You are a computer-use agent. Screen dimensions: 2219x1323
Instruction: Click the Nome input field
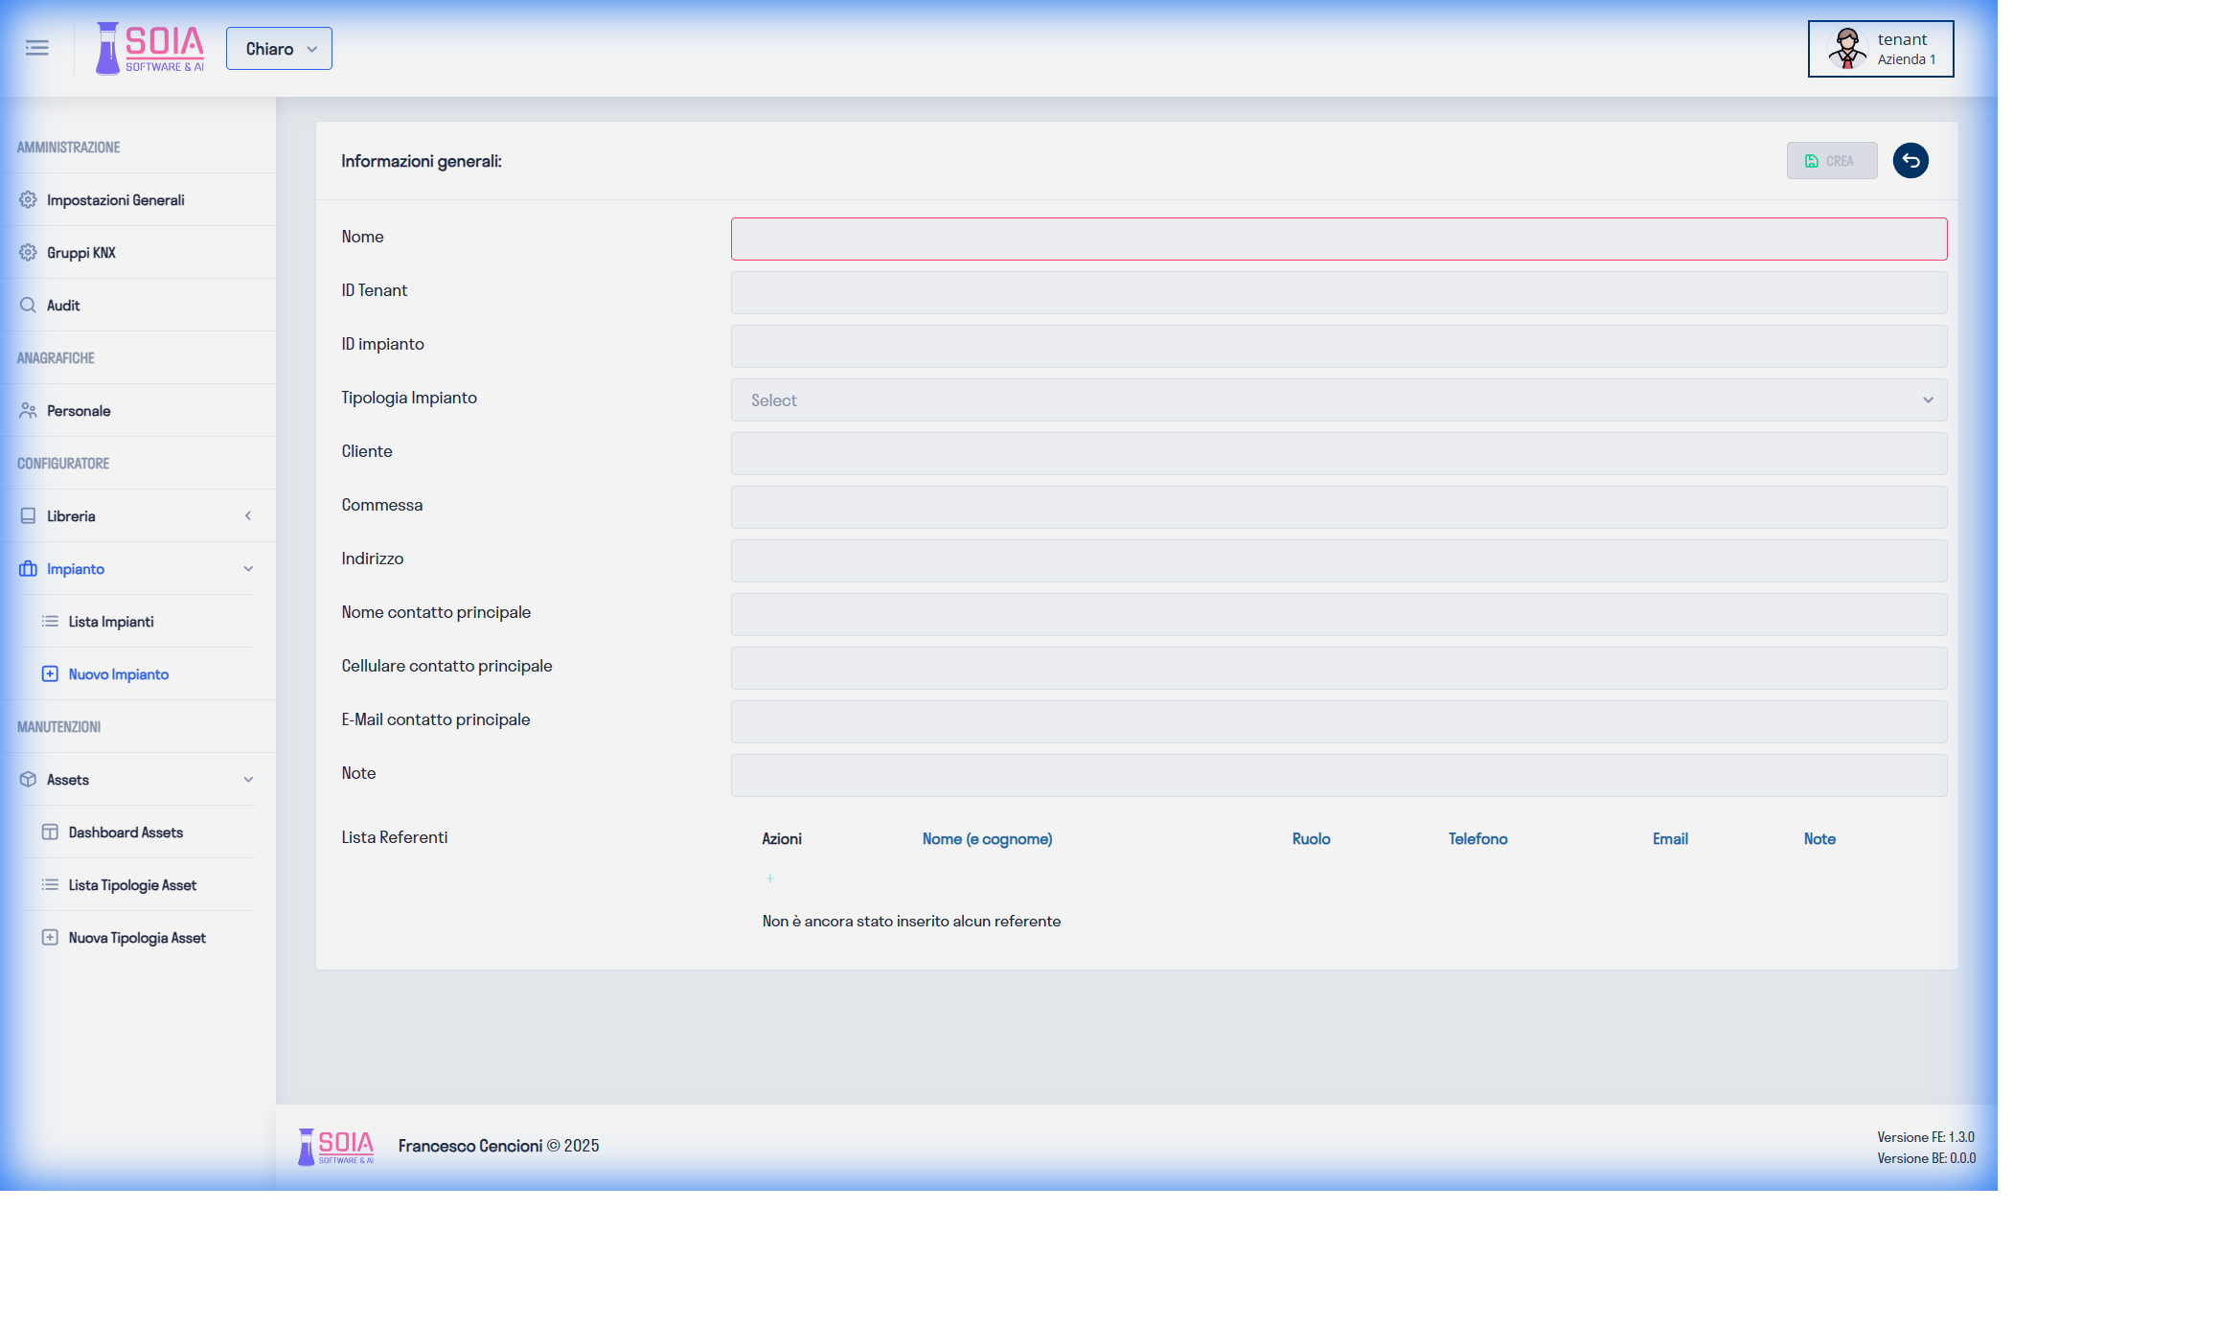coord(1338,240)
